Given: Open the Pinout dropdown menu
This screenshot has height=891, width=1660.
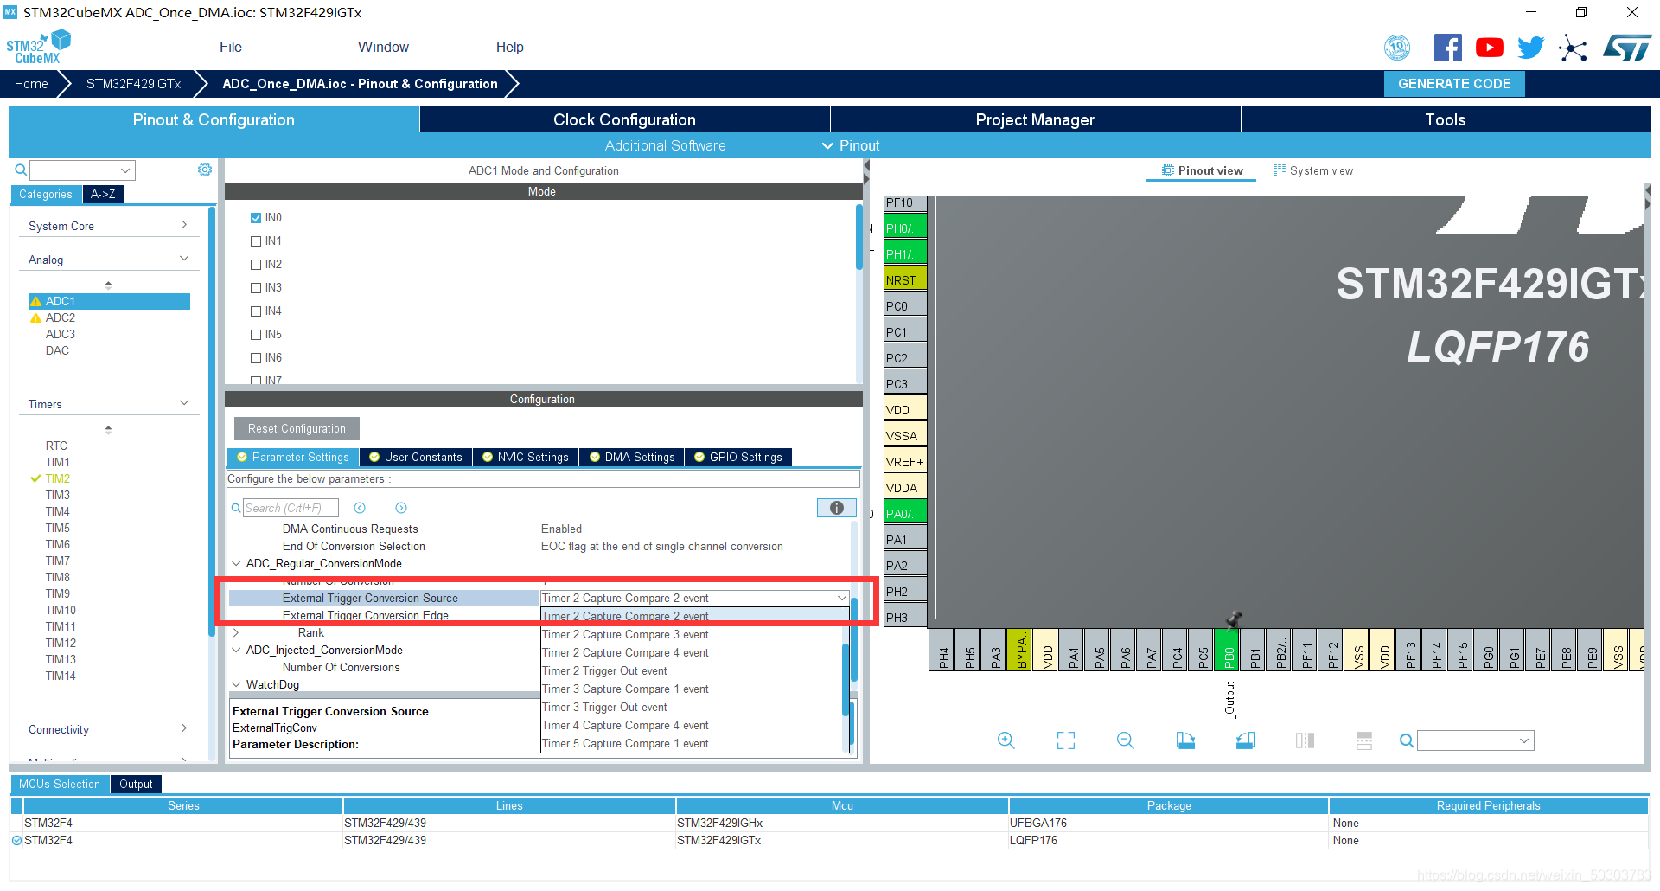Looking at the screenshot, I should tap(851, 145).
